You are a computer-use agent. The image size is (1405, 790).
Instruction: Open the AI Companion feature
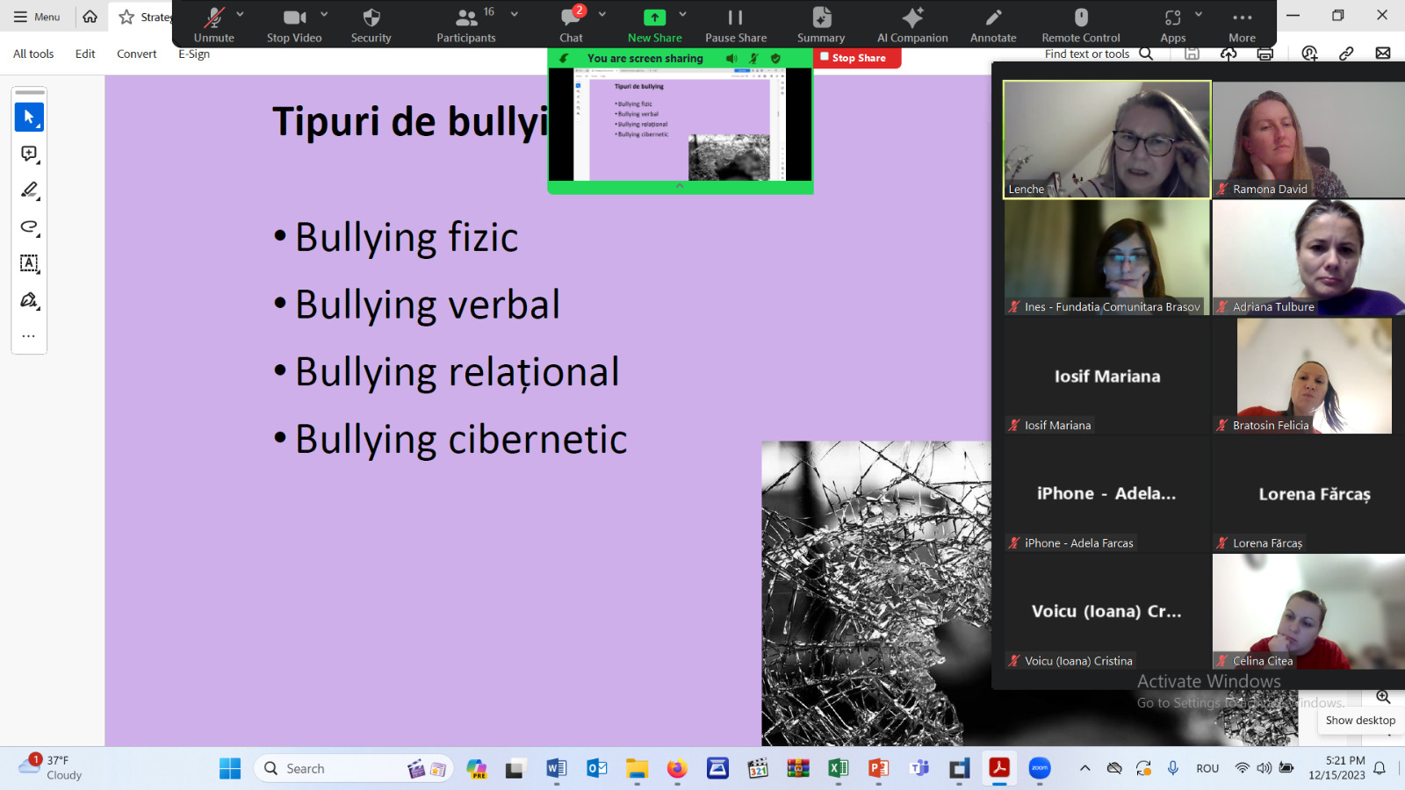pyautogui.click(x=912, y=25)
